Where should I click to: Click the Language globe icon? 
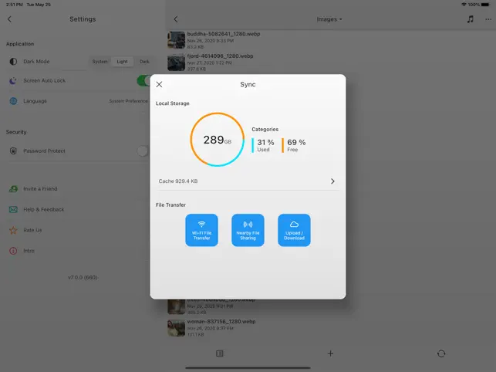click(13, 101)
